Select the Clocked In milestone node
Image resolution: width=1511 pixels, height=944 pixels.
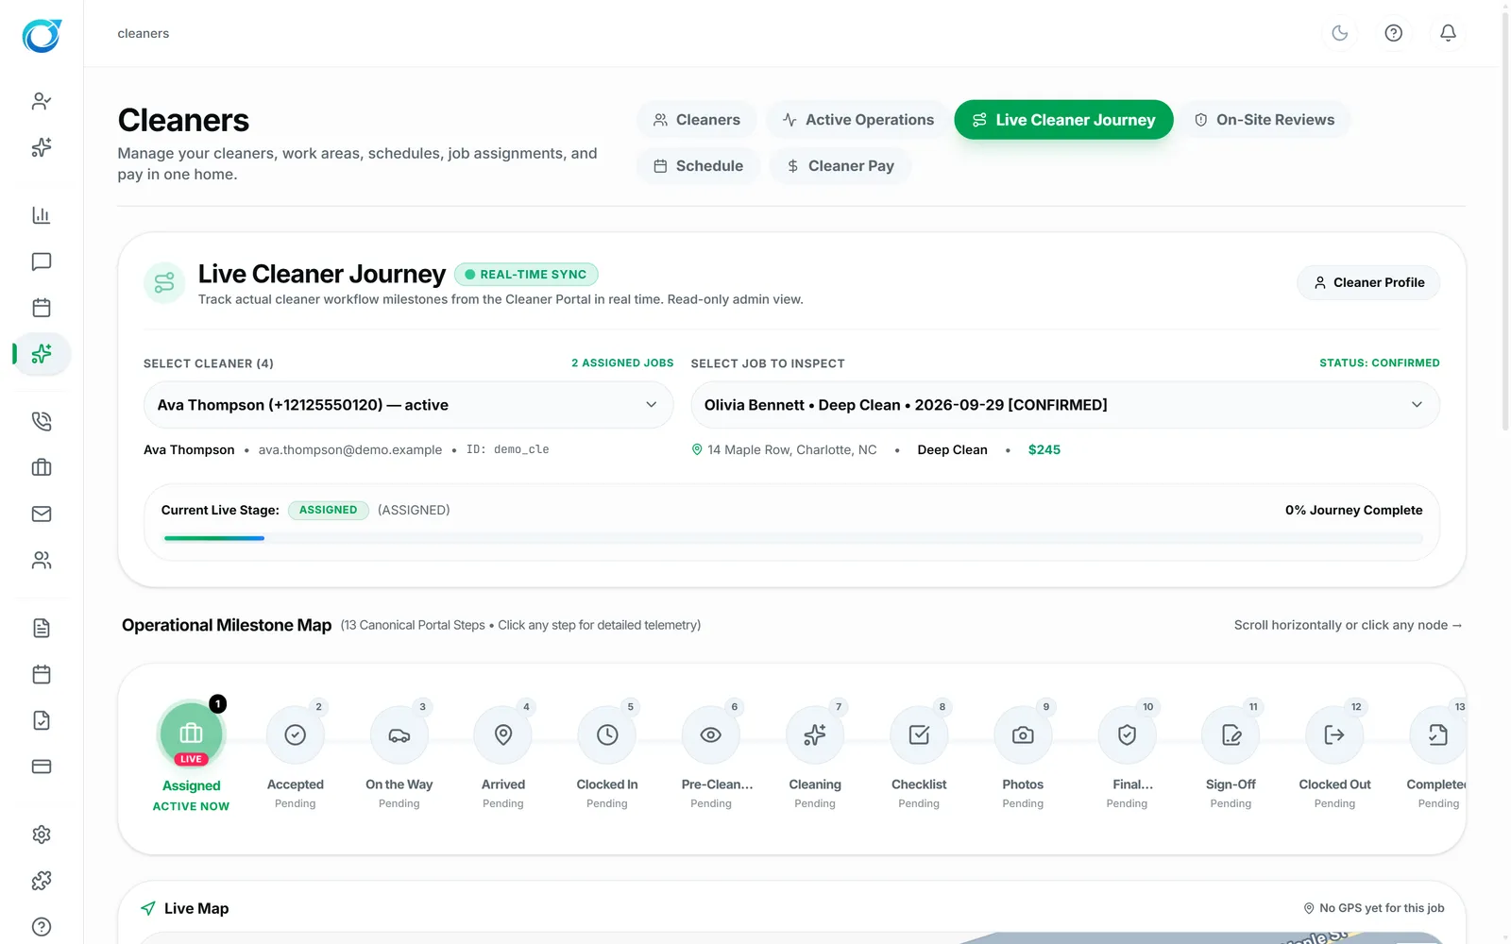(x=607, y=734)
